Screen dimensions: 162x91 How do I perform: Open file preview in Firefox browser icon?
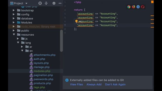(133, 7)
